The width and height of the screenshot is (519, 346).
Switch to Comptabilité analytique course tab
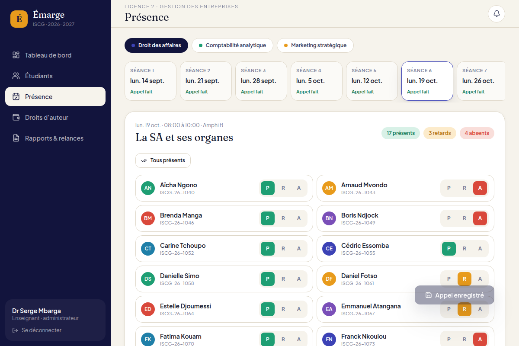[x=232, y=45]
